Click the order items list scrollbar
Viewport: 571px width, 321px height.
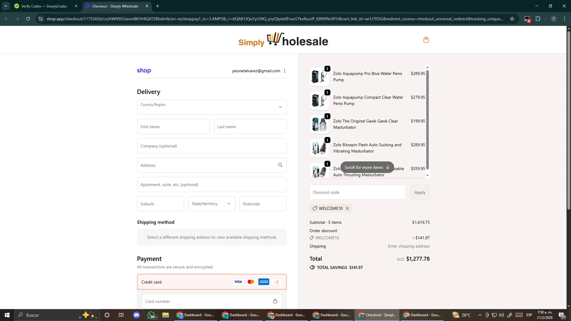point(427,119)
